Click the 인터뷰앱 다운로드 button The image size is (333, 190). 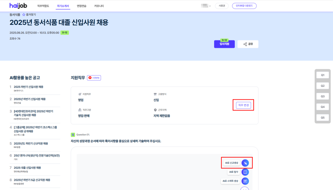[244, 6]
